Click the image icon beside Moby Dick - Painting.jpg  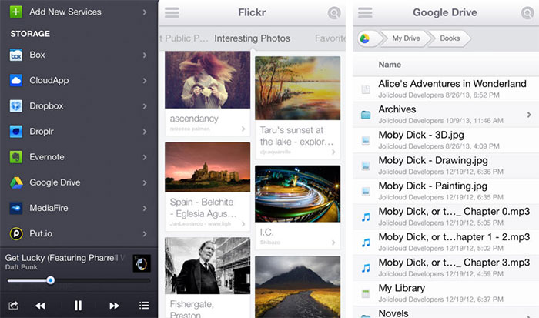(x=366, y=191)
